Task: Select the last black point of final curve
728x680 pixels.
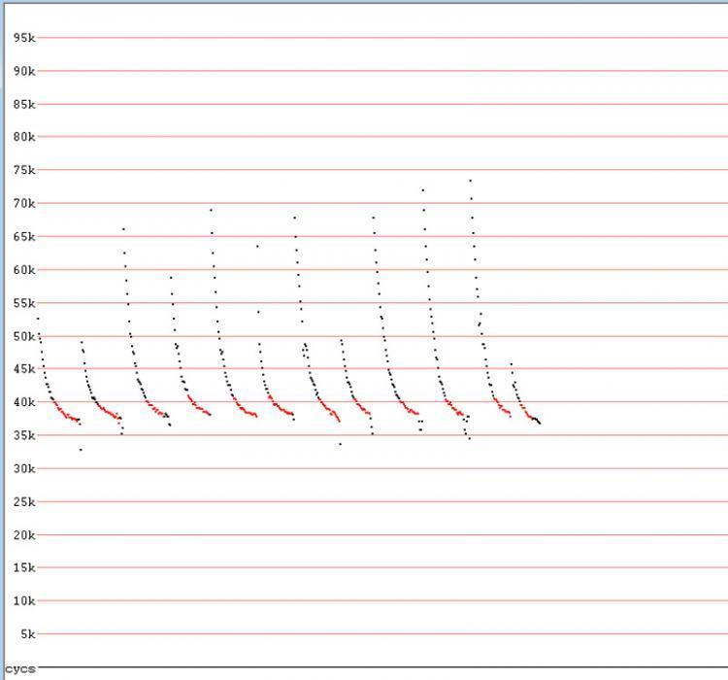Action: (540, 424)
